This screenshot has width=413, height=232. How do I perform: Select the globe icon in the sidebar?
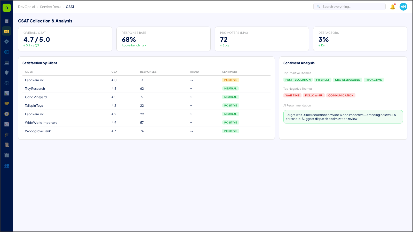tap(7, 52)
